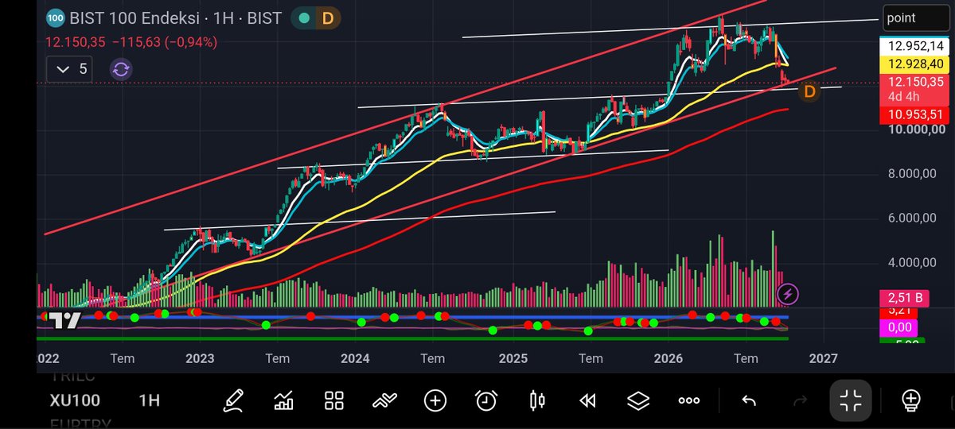The width and height of the screenshot is (955, 429).
Task: Change the 1H interval at bottom
Action: [148, 400]
